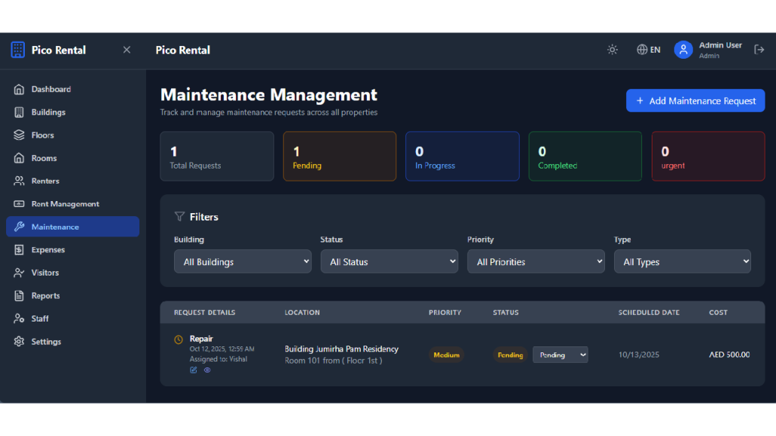The height and width of the screenshot is (436, 776).
Task: Click the clock icon on the Repair row
Action: (179, 340)
